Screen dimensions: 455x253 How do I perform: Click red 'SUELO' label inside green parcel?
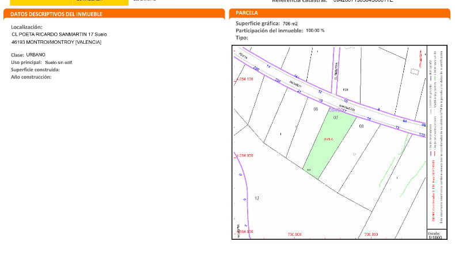coord(328,139)
